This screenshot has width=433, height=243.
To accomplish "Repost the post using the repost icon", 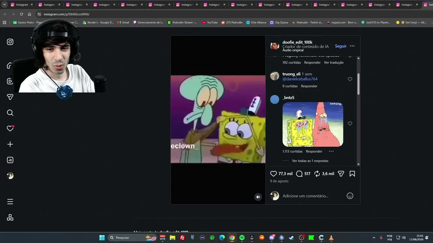I will pos(317,174).
